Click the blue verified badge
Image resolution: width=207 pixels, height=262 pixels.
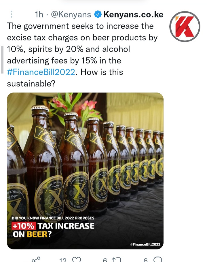coord(98,14)
